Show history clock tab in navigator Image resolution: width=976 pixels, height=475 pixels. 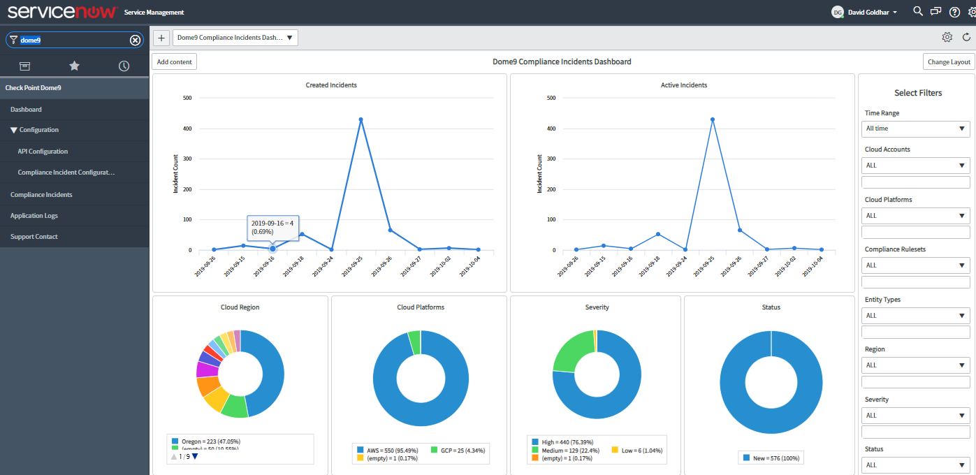pyautogui.click(x=124, y=66)
